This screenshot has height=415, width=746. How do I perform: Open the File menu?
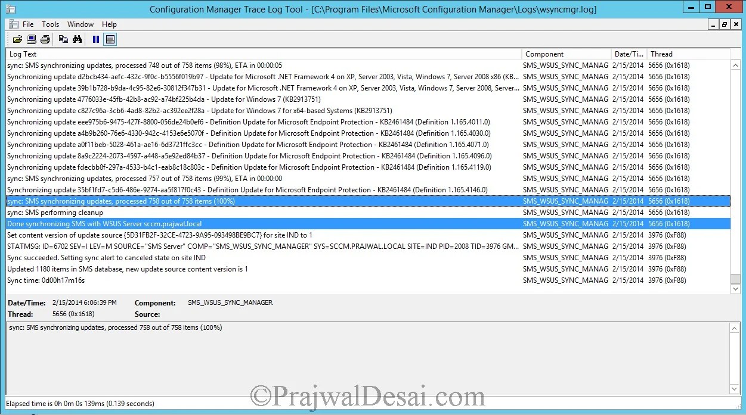(x=27, y=24)
